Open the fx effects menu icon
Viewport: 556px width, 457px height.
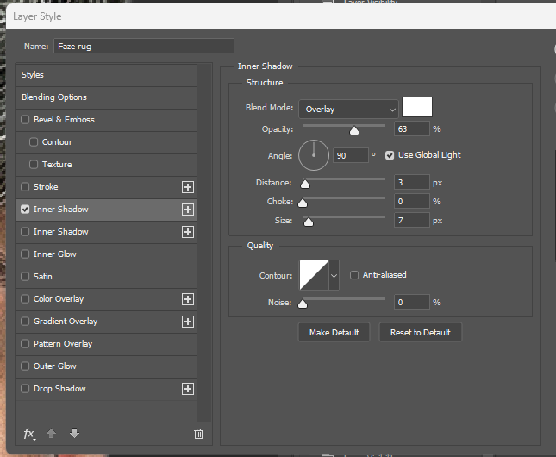[29, 434]
